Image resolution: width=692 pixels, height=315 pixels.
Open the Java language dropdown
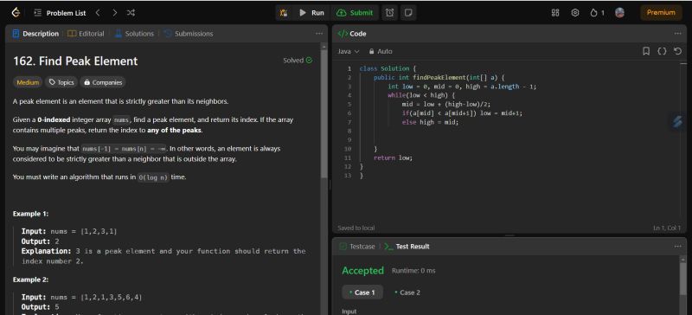349,51
